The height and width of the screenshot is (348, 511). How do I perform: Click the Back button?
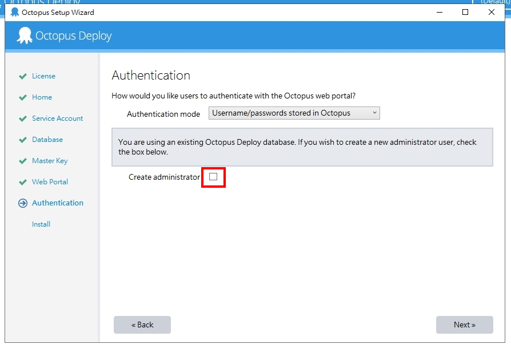tap(142, 325)
